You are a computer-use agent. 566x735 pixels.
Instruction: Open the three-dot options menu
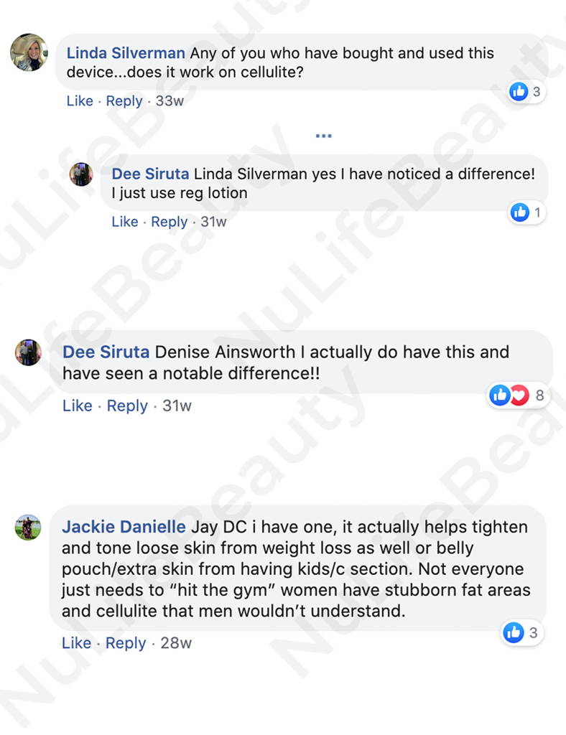point(323,136)
